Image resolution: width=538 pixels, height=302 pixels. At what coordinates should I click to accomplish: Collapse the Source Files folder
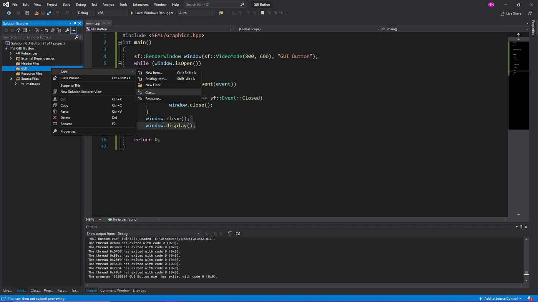[11, 79]
